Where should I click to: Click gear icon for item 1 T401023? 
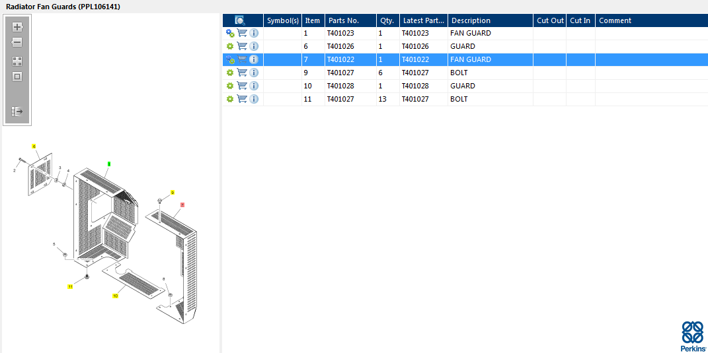pos(230,33)
